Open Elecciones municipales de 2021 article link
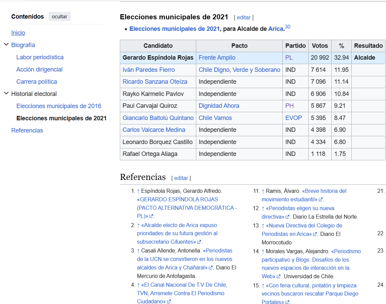The height and width of the screenshot is (304, 386). coord(174,29)
